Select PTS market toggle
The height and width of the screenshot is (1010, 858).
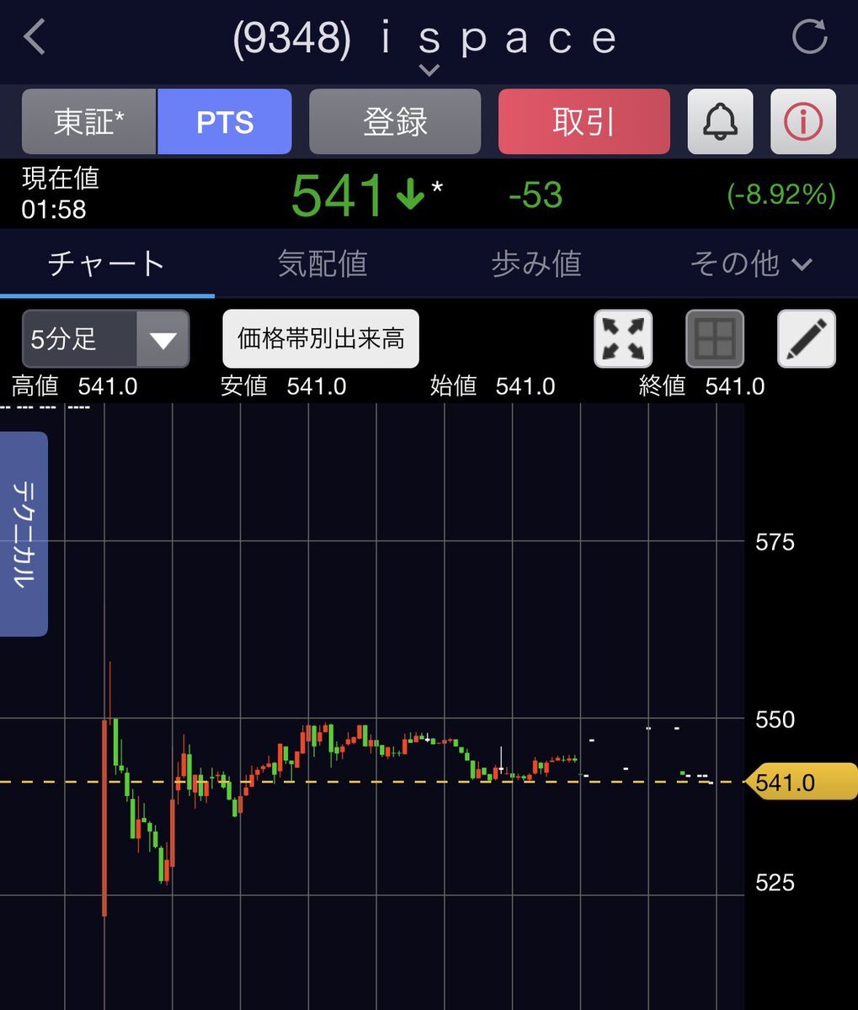coord(225,122)
